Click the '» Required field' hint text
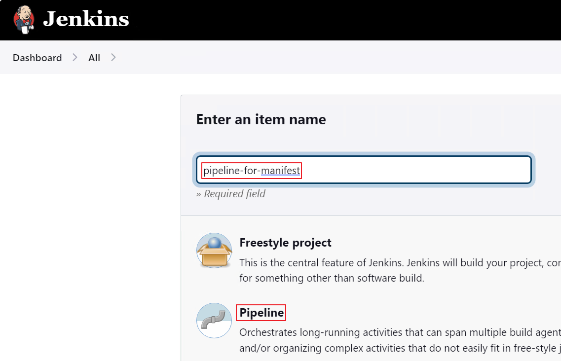The image size is (561, 361). click(x=231, y=194)
